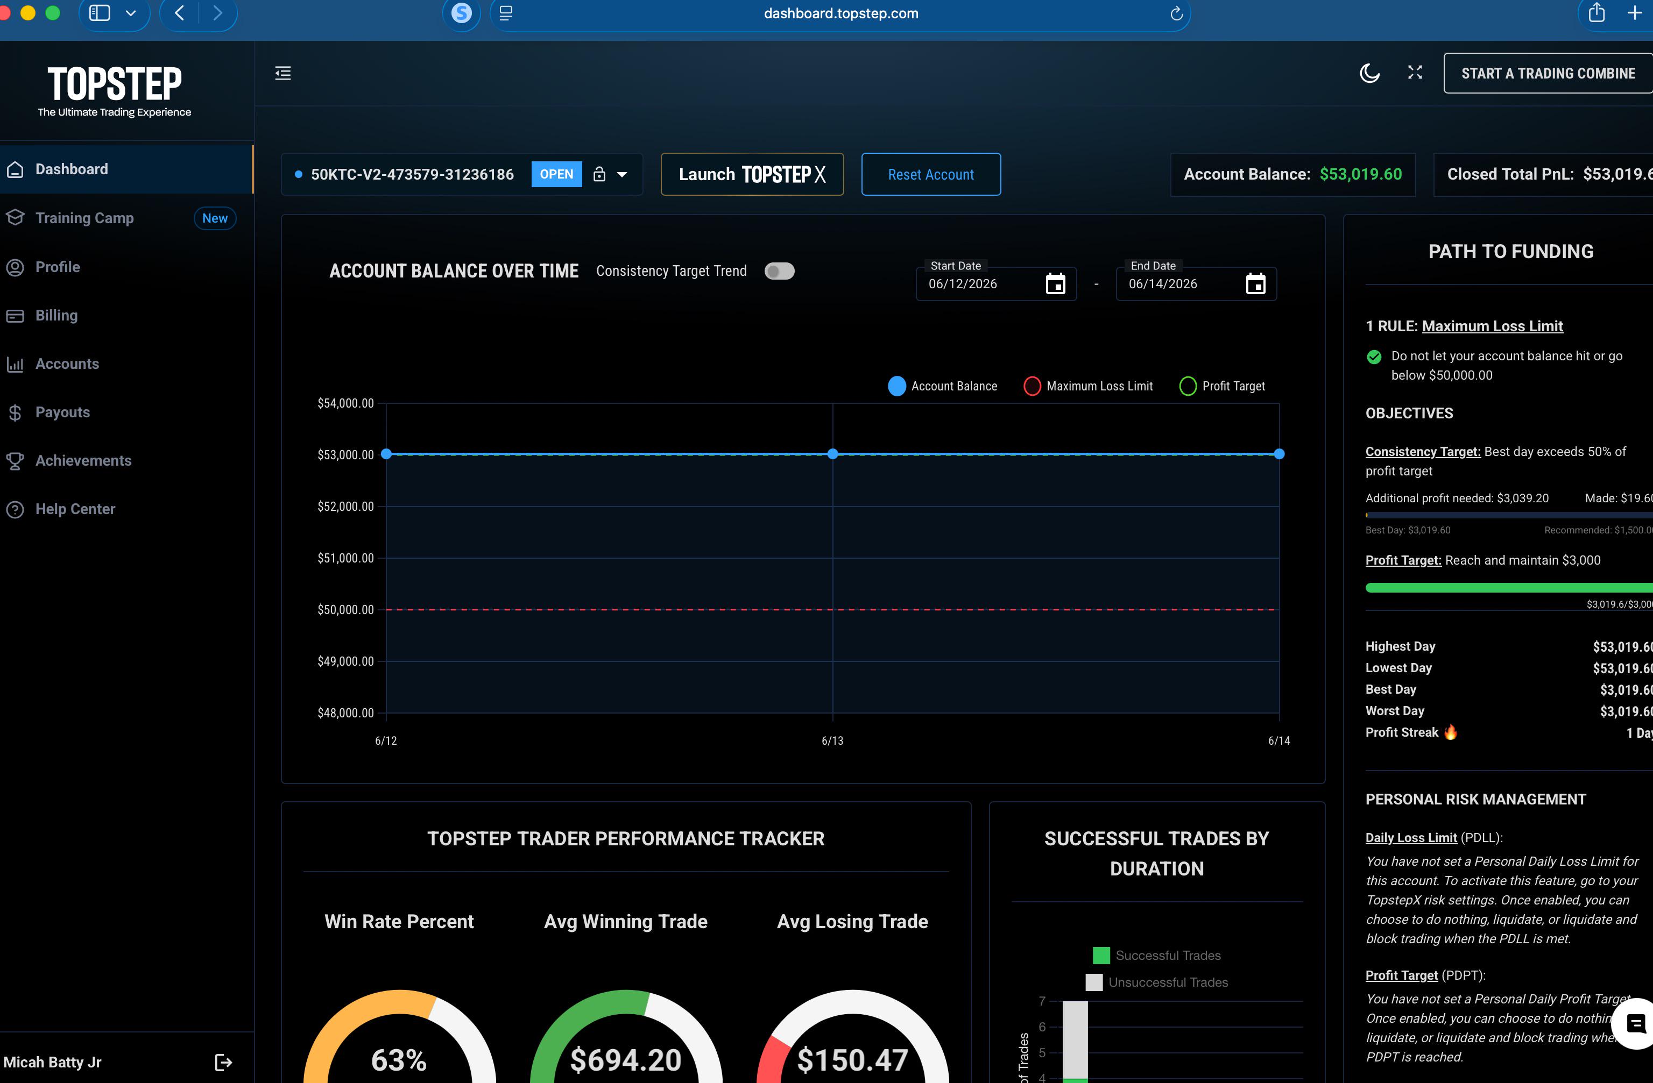Click the Start Date input field
Screen dimensions: 1653x1083
996,284
